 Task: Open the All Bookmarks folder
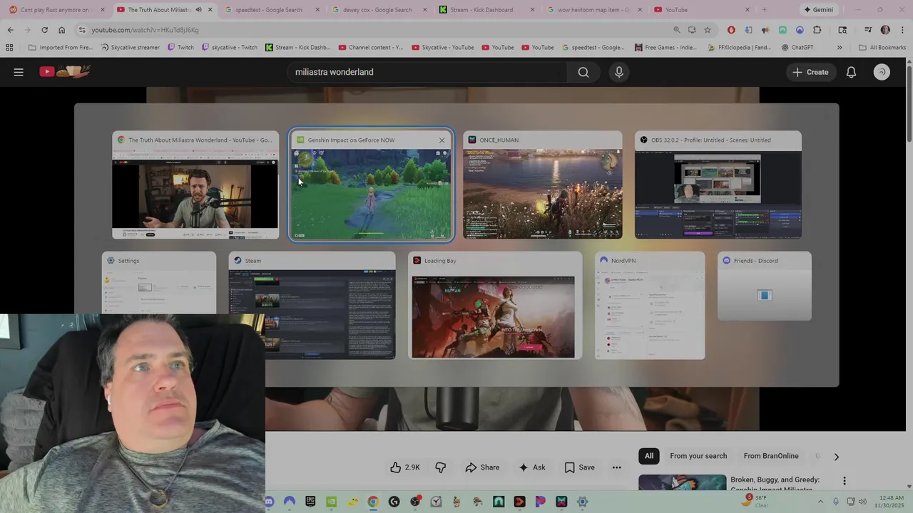coord(882,48)
